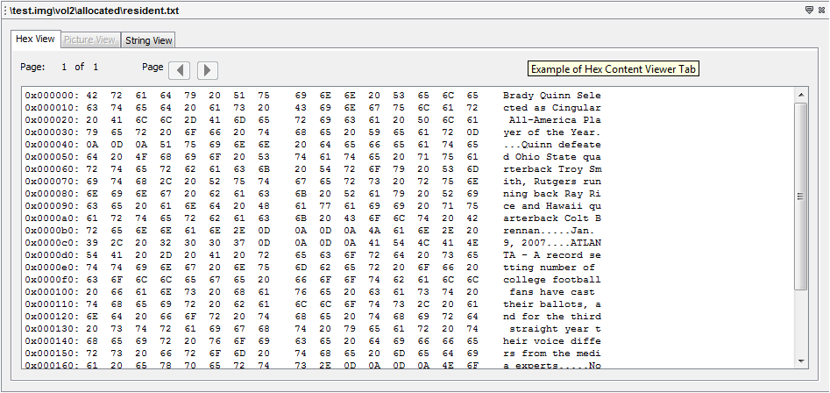Screen dimensions: 830x393
Task: Click the 'Page: 1 of 1' indicator
Action: (x=59, y=67)
